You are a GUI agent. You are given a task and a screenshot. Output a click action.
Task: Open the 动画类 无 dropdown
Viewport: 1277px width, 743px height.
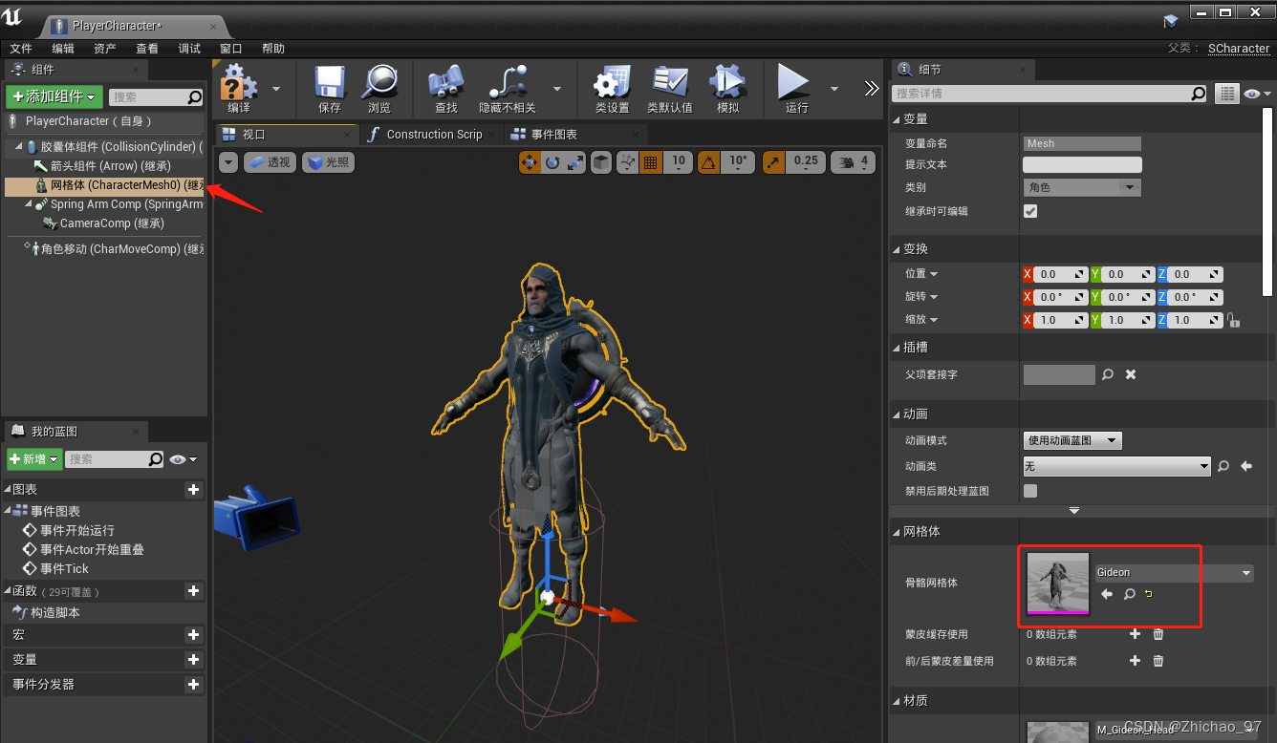point(1117,466)
